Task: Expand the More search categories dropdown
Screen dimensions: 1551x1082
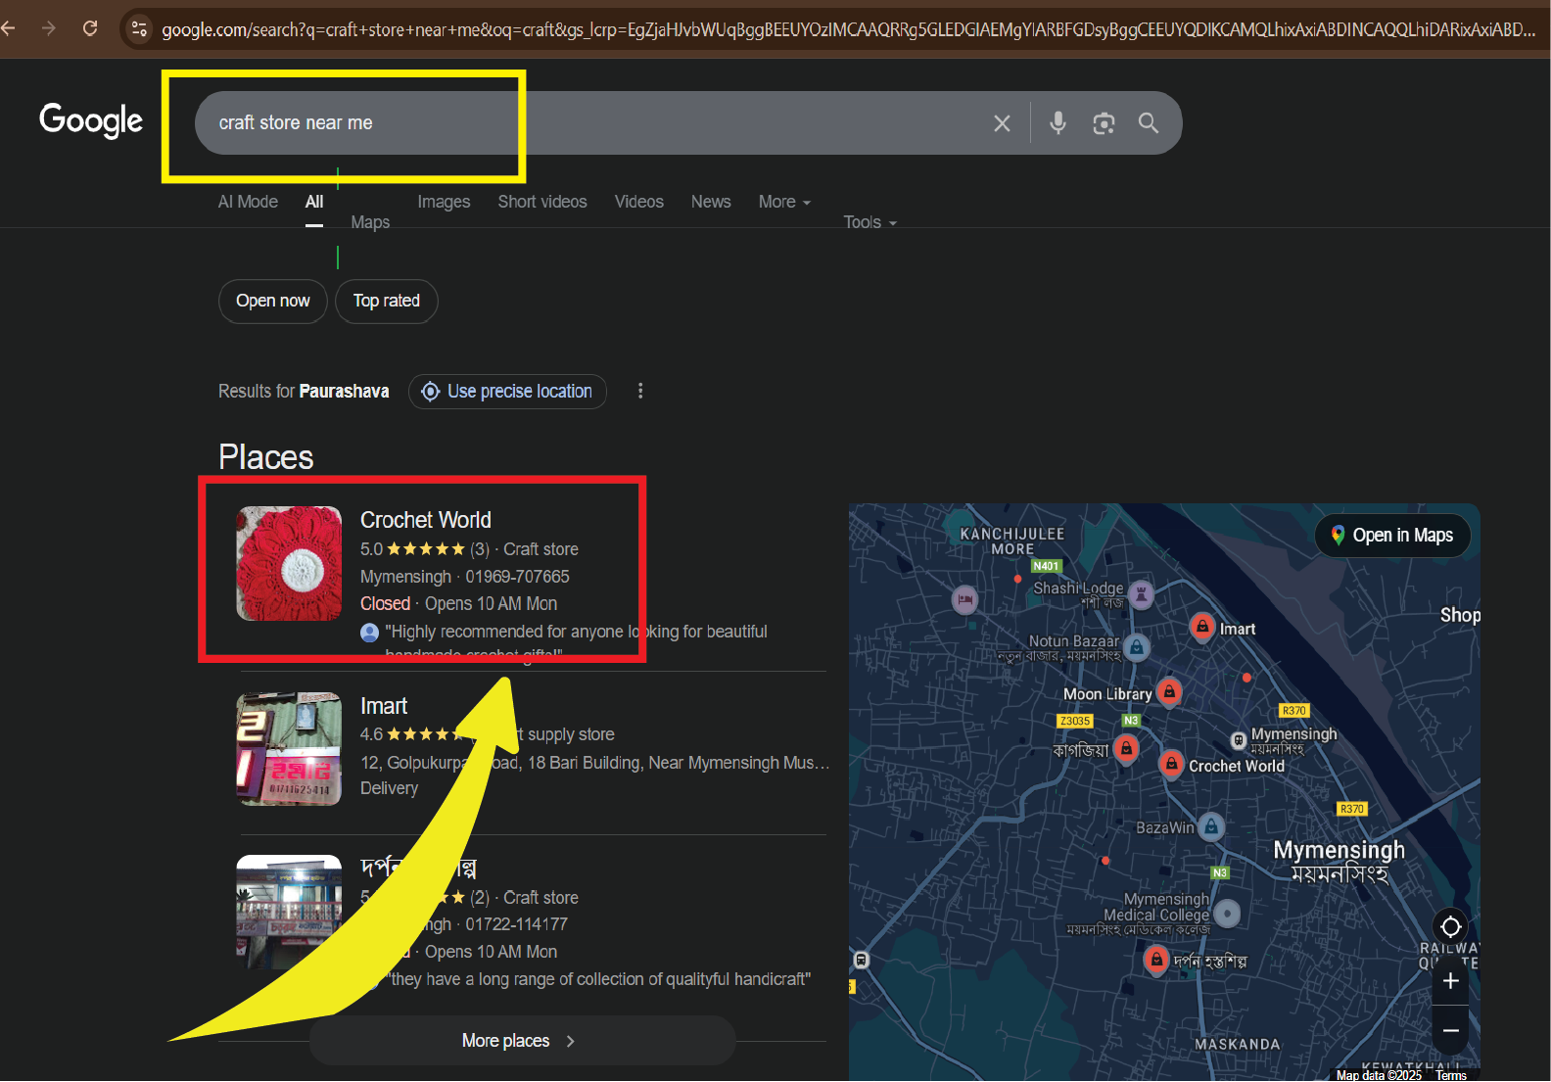Action: [x=784, y=202]
